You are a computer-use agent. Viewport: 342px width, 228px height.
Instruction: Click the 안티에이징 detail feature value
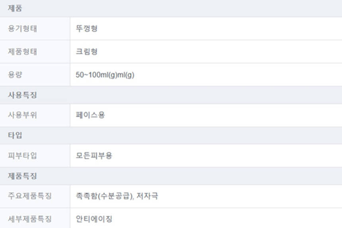[x=94, y=219]
